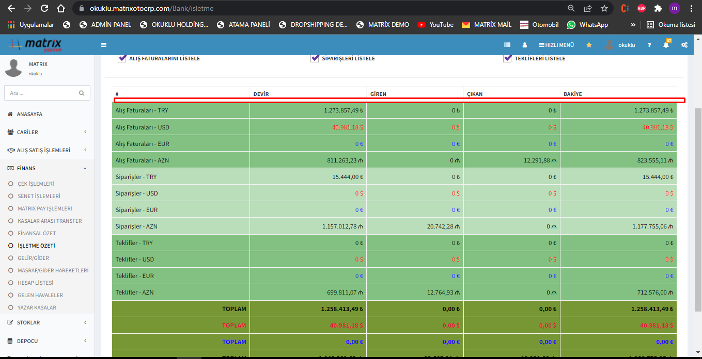The image size is (702, 359).
Task: Open WhatsApp bookmark in bookmarks bar
Action: pos(588,24)
